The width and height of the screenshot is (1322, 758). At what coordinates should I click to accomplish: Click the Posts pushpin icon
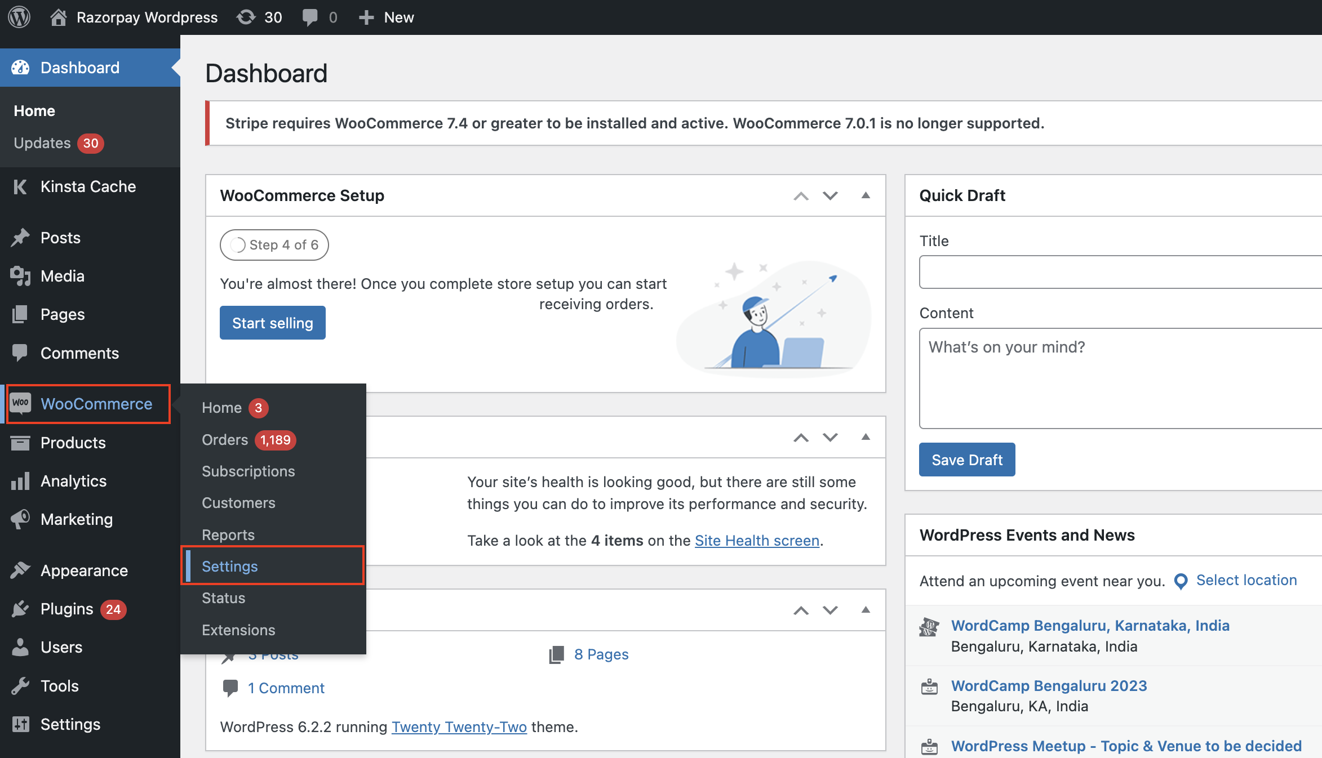(x=20, y=238)
